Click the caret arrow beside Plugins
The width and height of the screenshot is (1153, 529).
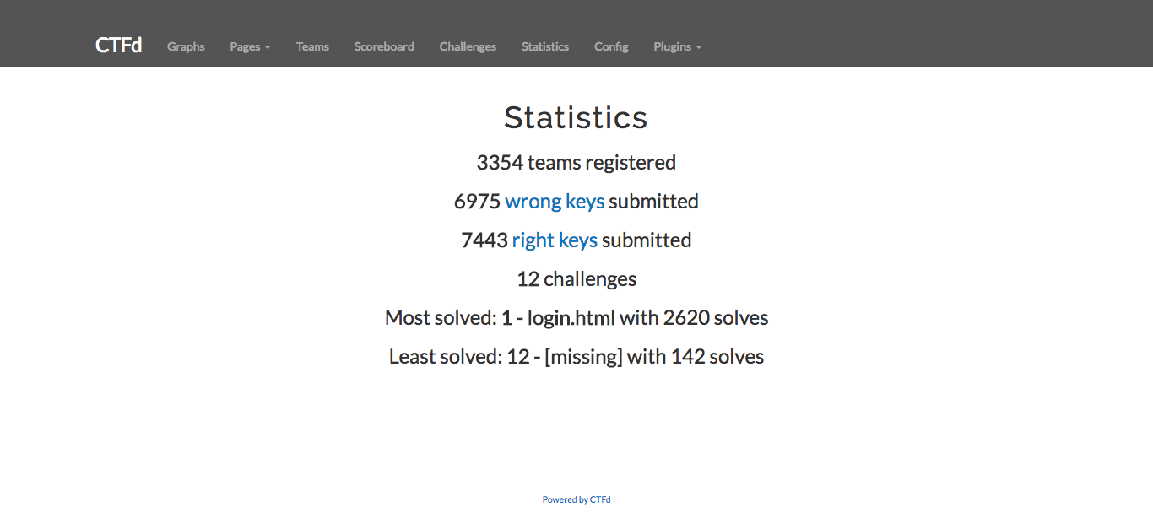click(699, 47)
